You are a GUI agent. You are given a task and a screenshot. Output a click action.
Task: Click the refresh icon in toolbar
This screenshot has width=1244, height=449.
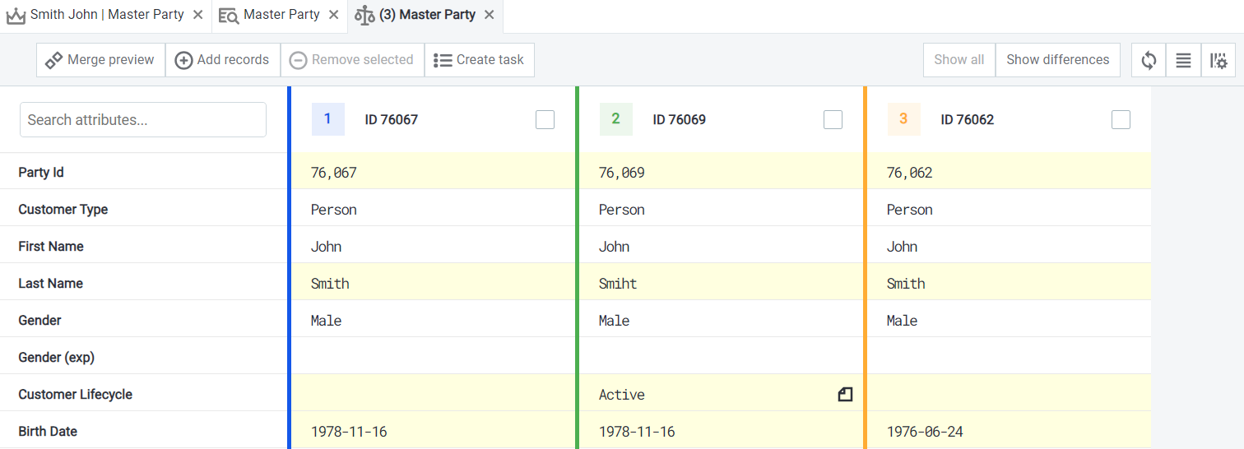point(1149,60)
